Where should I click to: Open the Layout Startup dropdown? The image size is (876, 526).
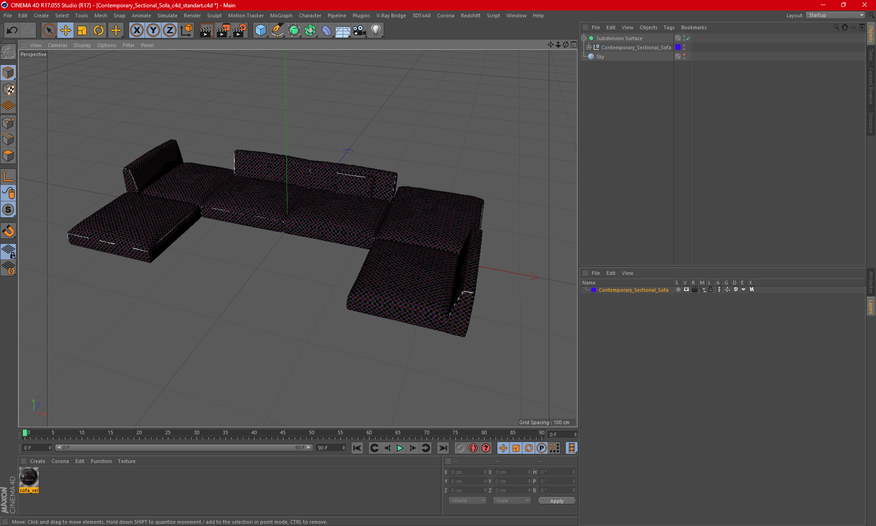coord(836,16)
